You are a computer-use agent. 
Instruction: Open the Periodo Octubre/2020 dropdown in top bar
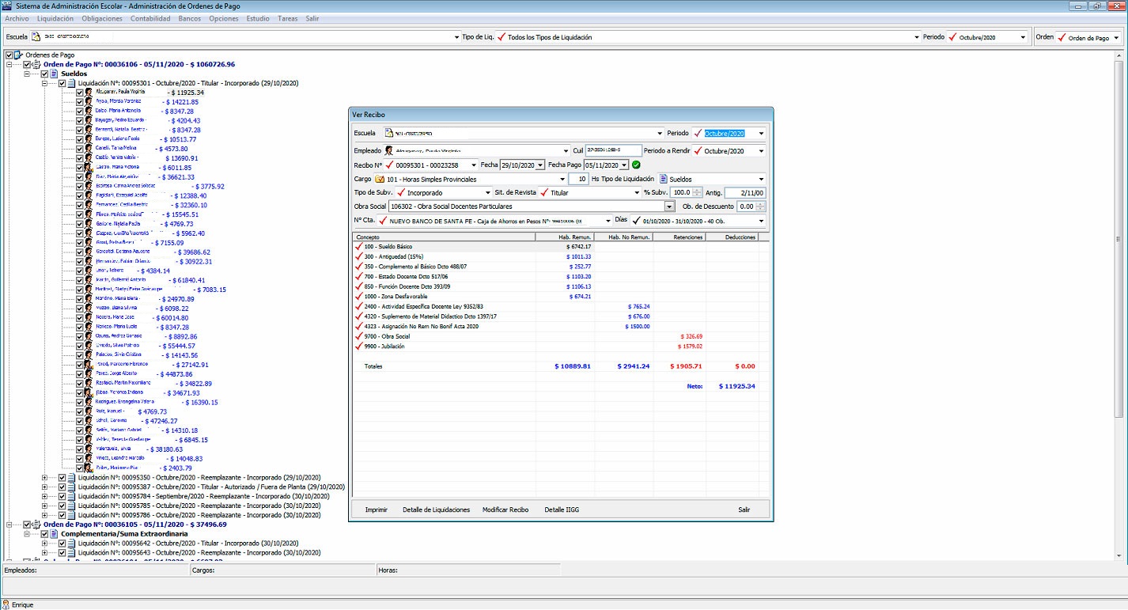tap(1023, 37)
